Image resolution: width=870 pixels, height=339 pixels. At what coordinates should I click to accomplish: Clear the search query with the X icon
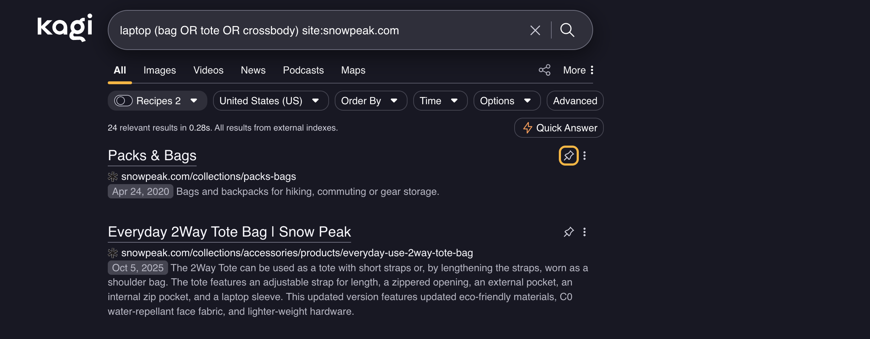point(535,30)
